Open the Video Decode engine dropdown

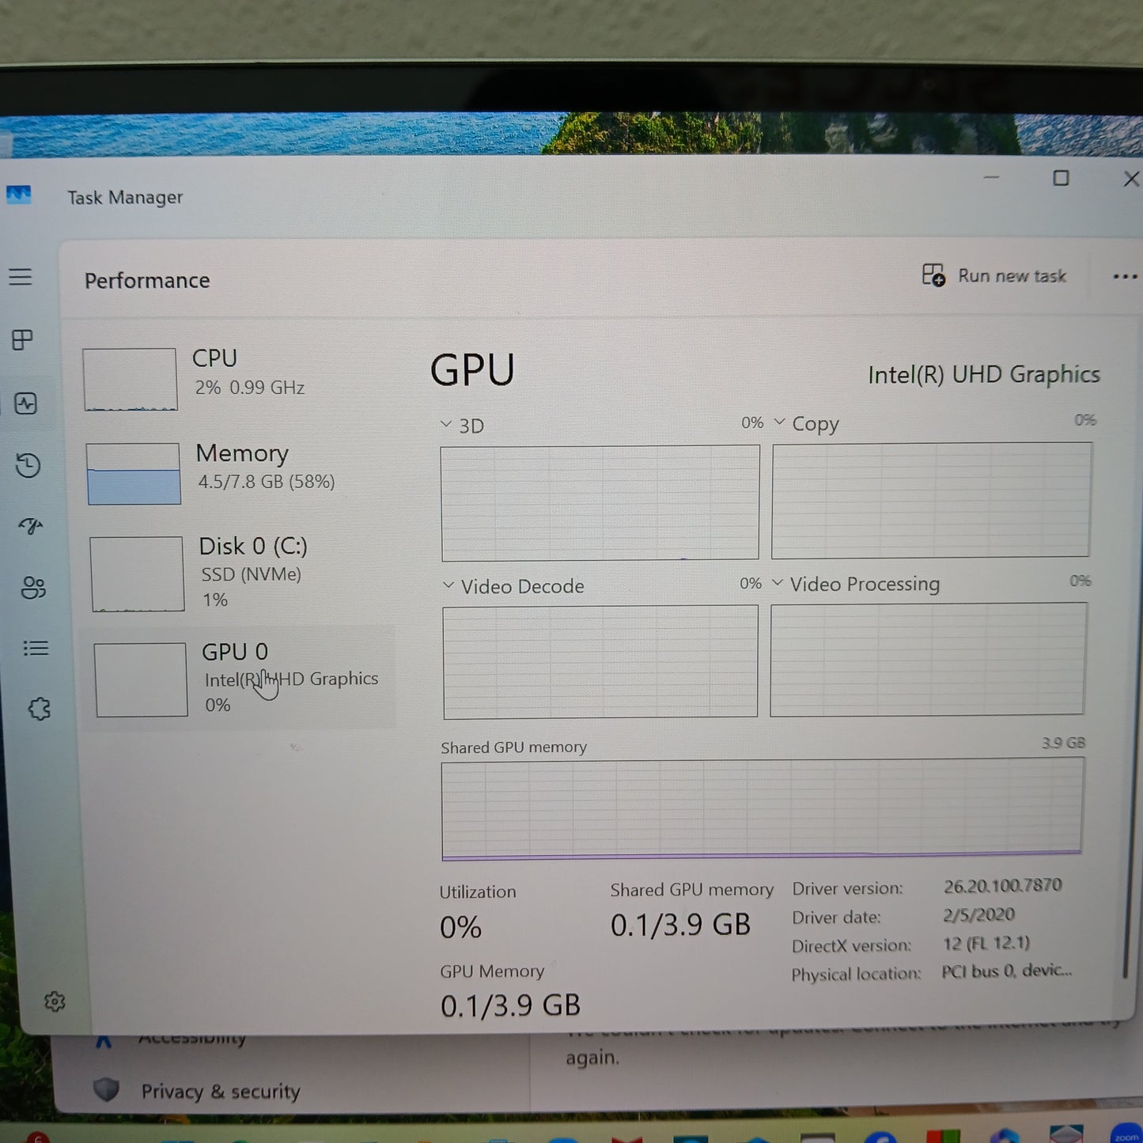point(448,585)
